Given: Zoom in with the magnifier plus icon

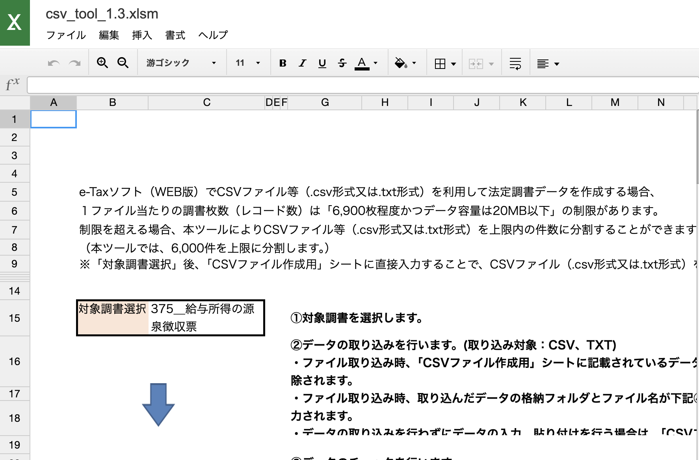Looking at the screenshot, I should 102,63.
